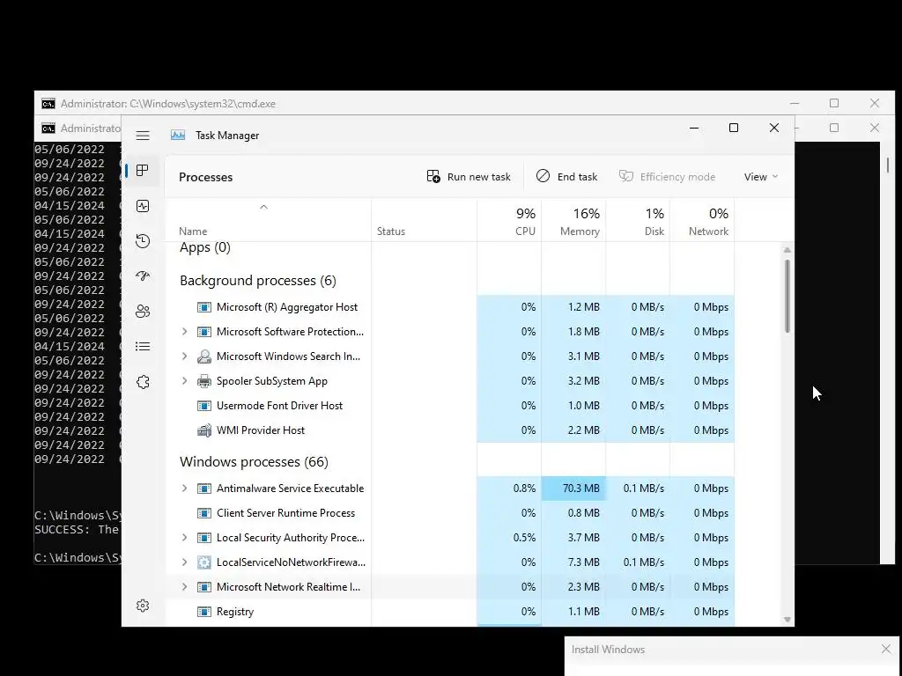Click the process list scroll down arrow
Screen dimensions: 902x676
(x=787, y=620)
